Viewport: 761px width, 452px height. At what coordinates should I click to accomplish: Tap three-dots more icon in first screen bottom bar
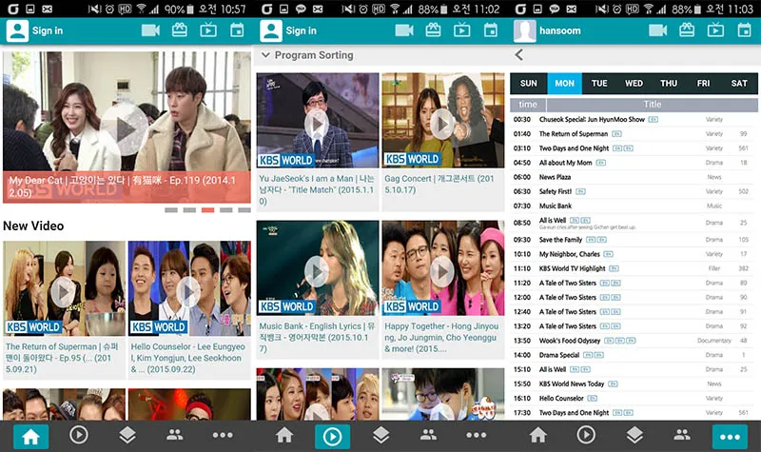click(x=223, y=436)
